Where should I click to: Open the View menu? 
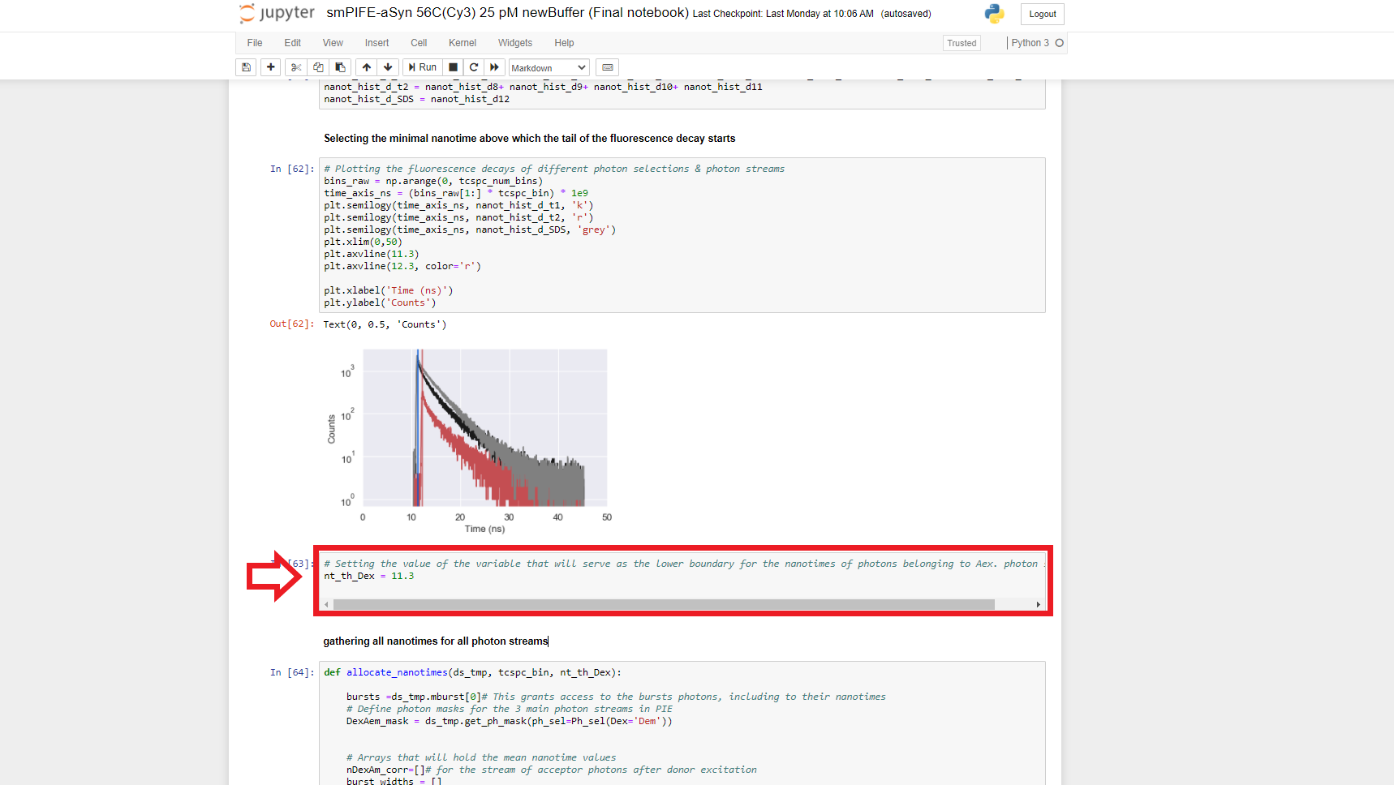tap(333, 43)
